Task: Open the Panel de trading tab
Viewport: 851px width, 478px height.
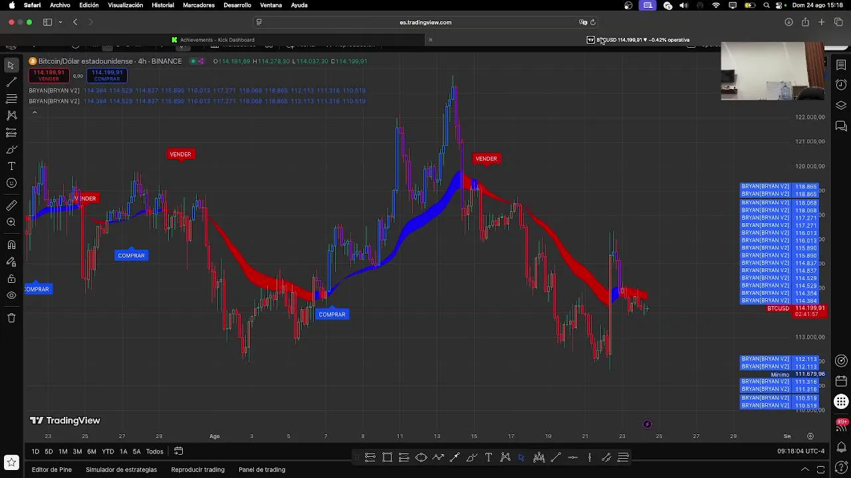Action: point(262,469)
